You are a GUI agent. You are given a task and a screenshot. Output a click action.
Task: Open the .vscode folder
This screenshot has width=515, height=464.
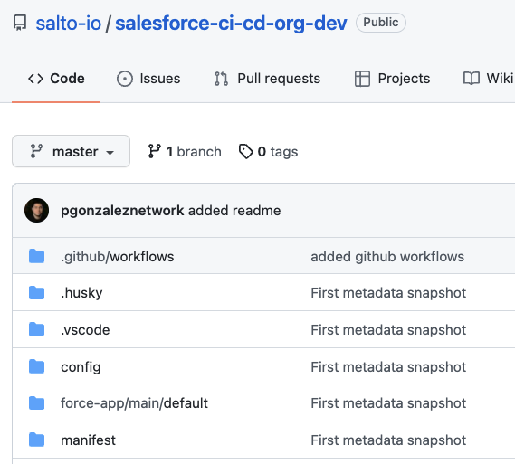tap(85, 330)
